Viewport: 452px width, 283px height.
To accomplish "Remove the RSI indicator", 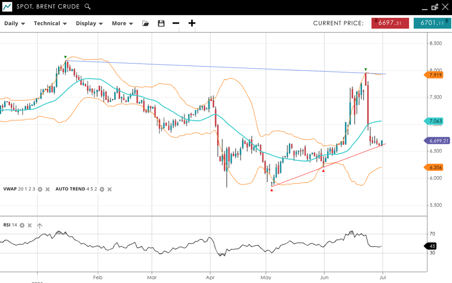I will tap(29, 225).
